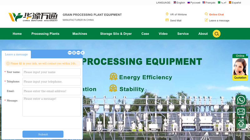250x140 pixels.
Task: Click the Arabic language flag icon
Action: pyautogui.click(x=219, y=2)
